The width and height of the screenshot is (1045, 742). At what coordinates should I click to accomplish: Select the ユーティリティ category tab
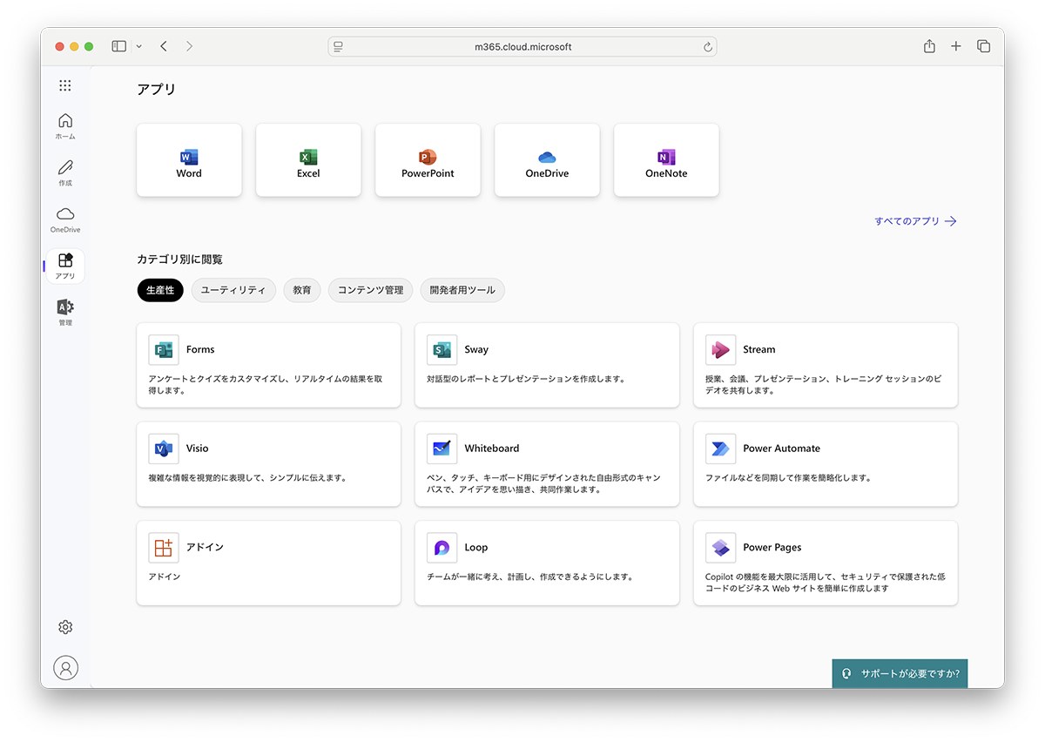click(x=233, y=290)
